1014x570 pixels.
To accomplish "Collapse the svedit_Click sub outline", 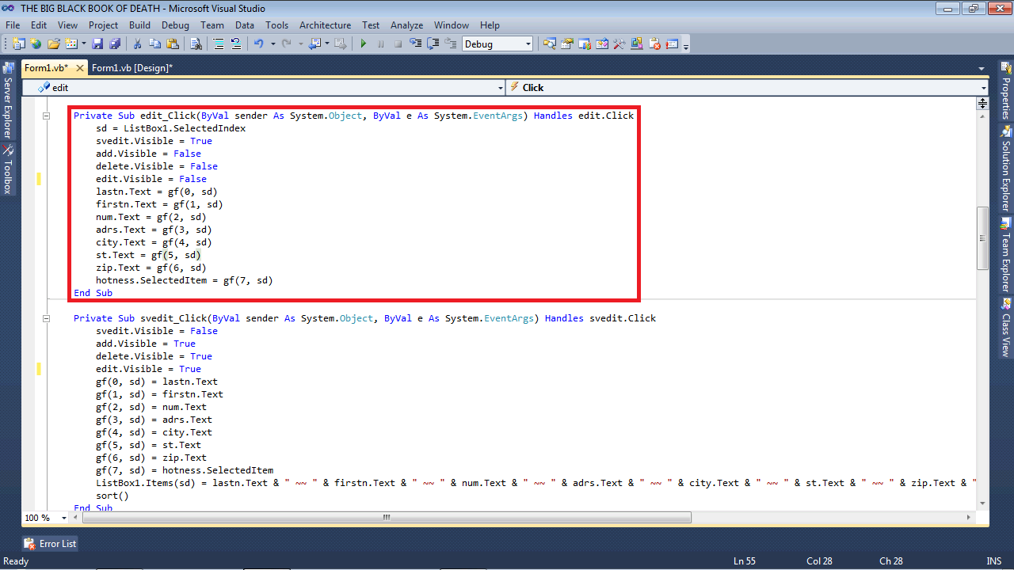I will click(x=45, y=318).
